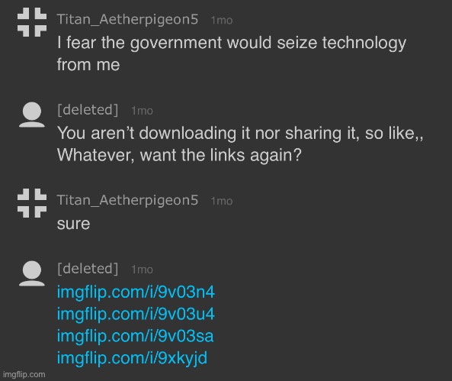This screenshot has height=381, width=452.
Task: Visit the imgflip.com/i/9xkyjd link
Action: (132, 358)
